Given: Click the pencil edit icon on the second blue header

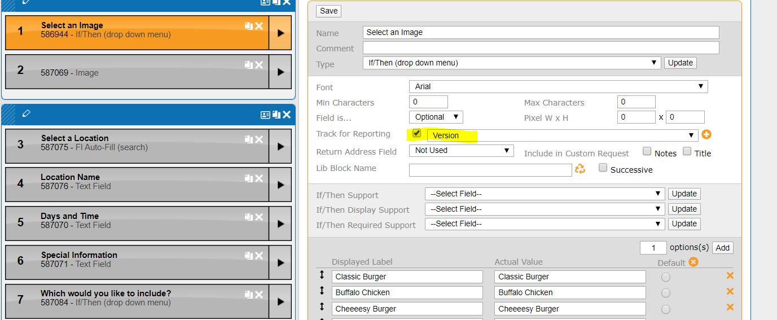Looking at the screenshot, I should (x=26, y=113).
